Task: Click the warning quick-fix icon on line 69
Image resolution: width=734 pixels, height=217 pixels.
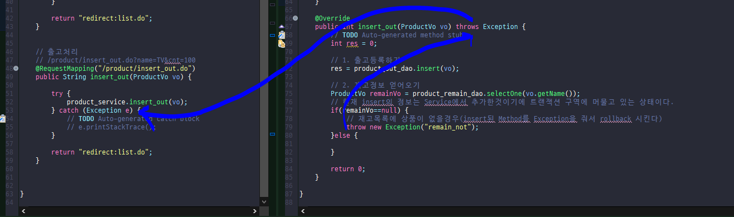Action: click(282, 43)
